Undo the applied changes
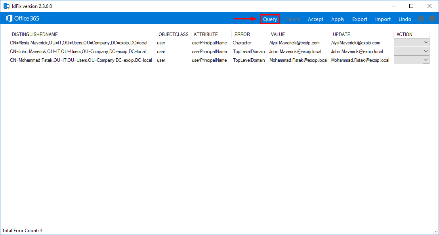The width and height of the screenshot is (439, 235). pos(405,19)
